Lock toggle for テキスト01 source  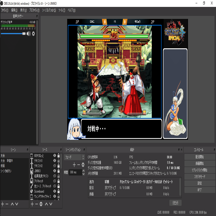click(x=58, y=160)
